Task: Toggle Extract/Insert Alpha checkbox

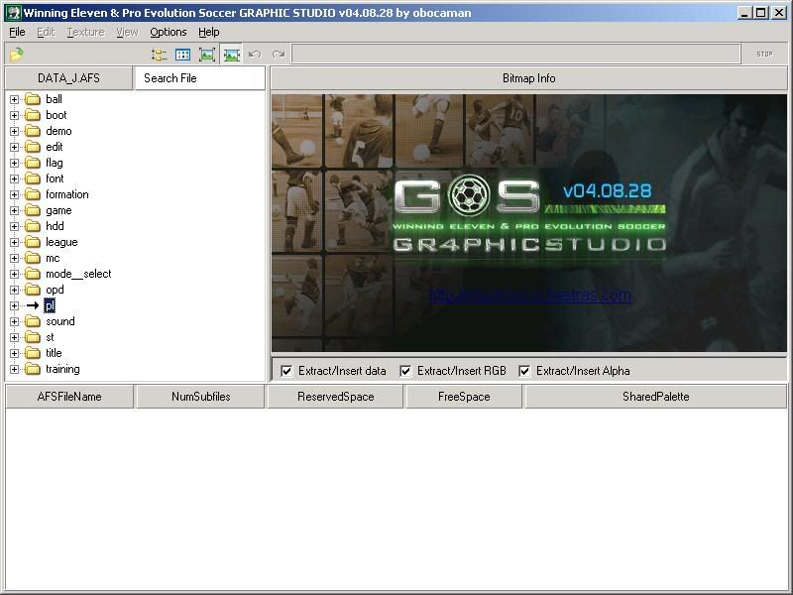Action: (524, 371)
